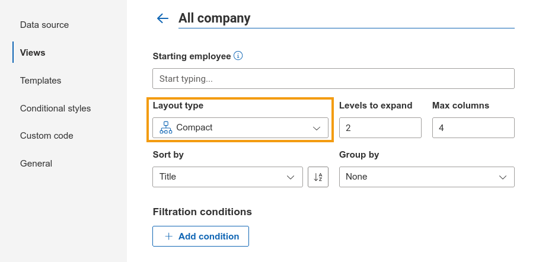Select the Views sidebar item
The height and width of the screenshot is (262, 539).
[x=33, y=53]
